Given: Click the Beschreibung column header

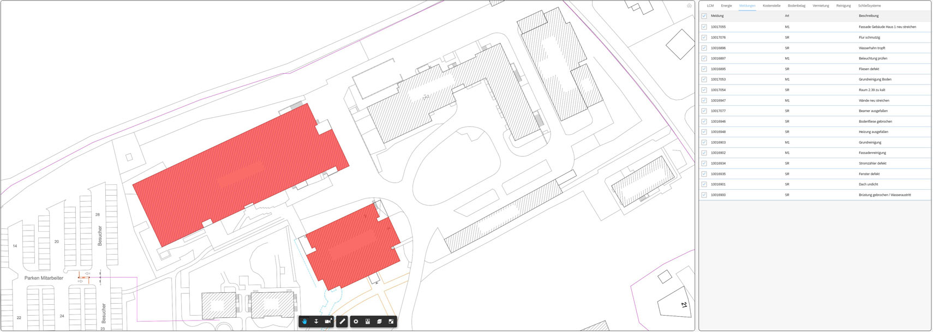Looking at the screenshot, I should [x=869, y=16].
